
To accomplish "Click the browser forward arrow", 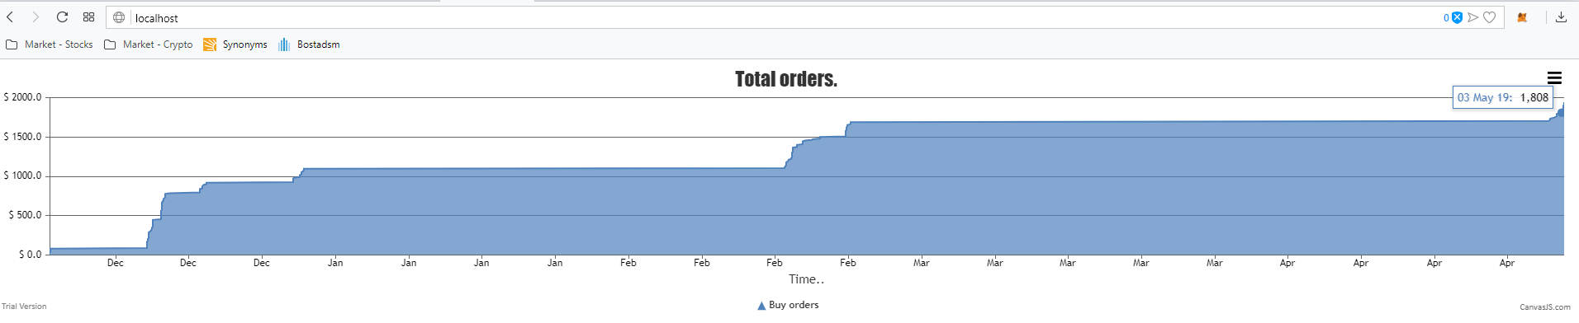I will tap(36, 17).
